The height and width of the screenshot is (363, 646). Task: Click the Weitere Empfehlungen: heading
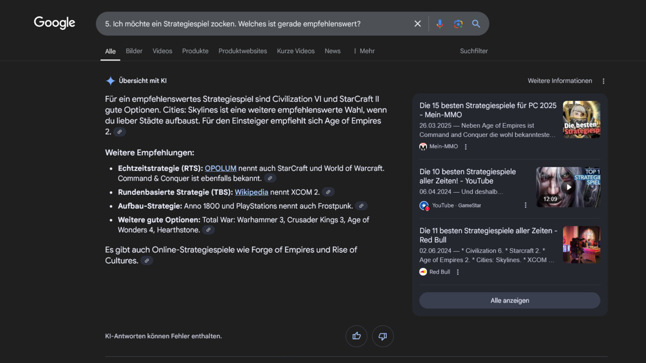[x=149, y=153]
